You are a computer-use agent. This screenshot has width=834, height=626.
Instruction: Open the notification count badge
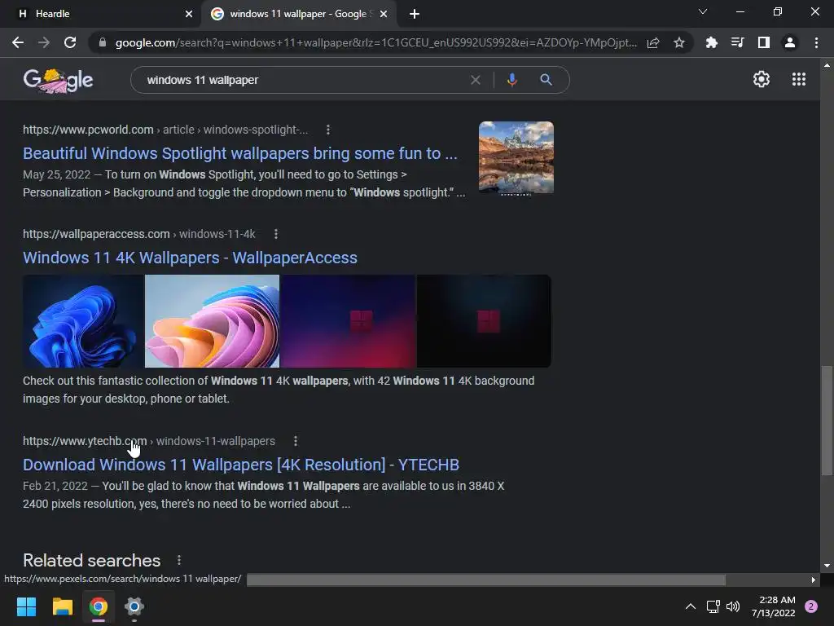(811, 606)
